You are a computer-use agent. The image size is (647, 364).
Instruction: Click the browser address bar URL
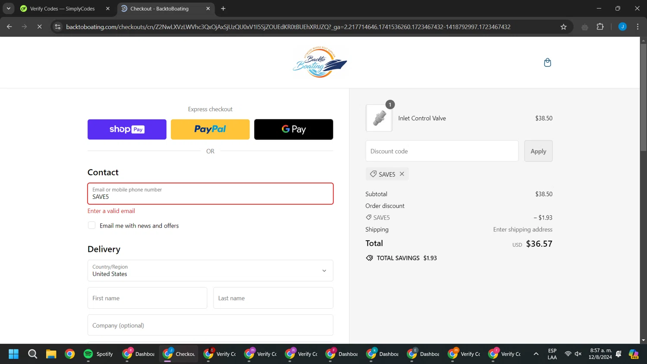(288, 27)
